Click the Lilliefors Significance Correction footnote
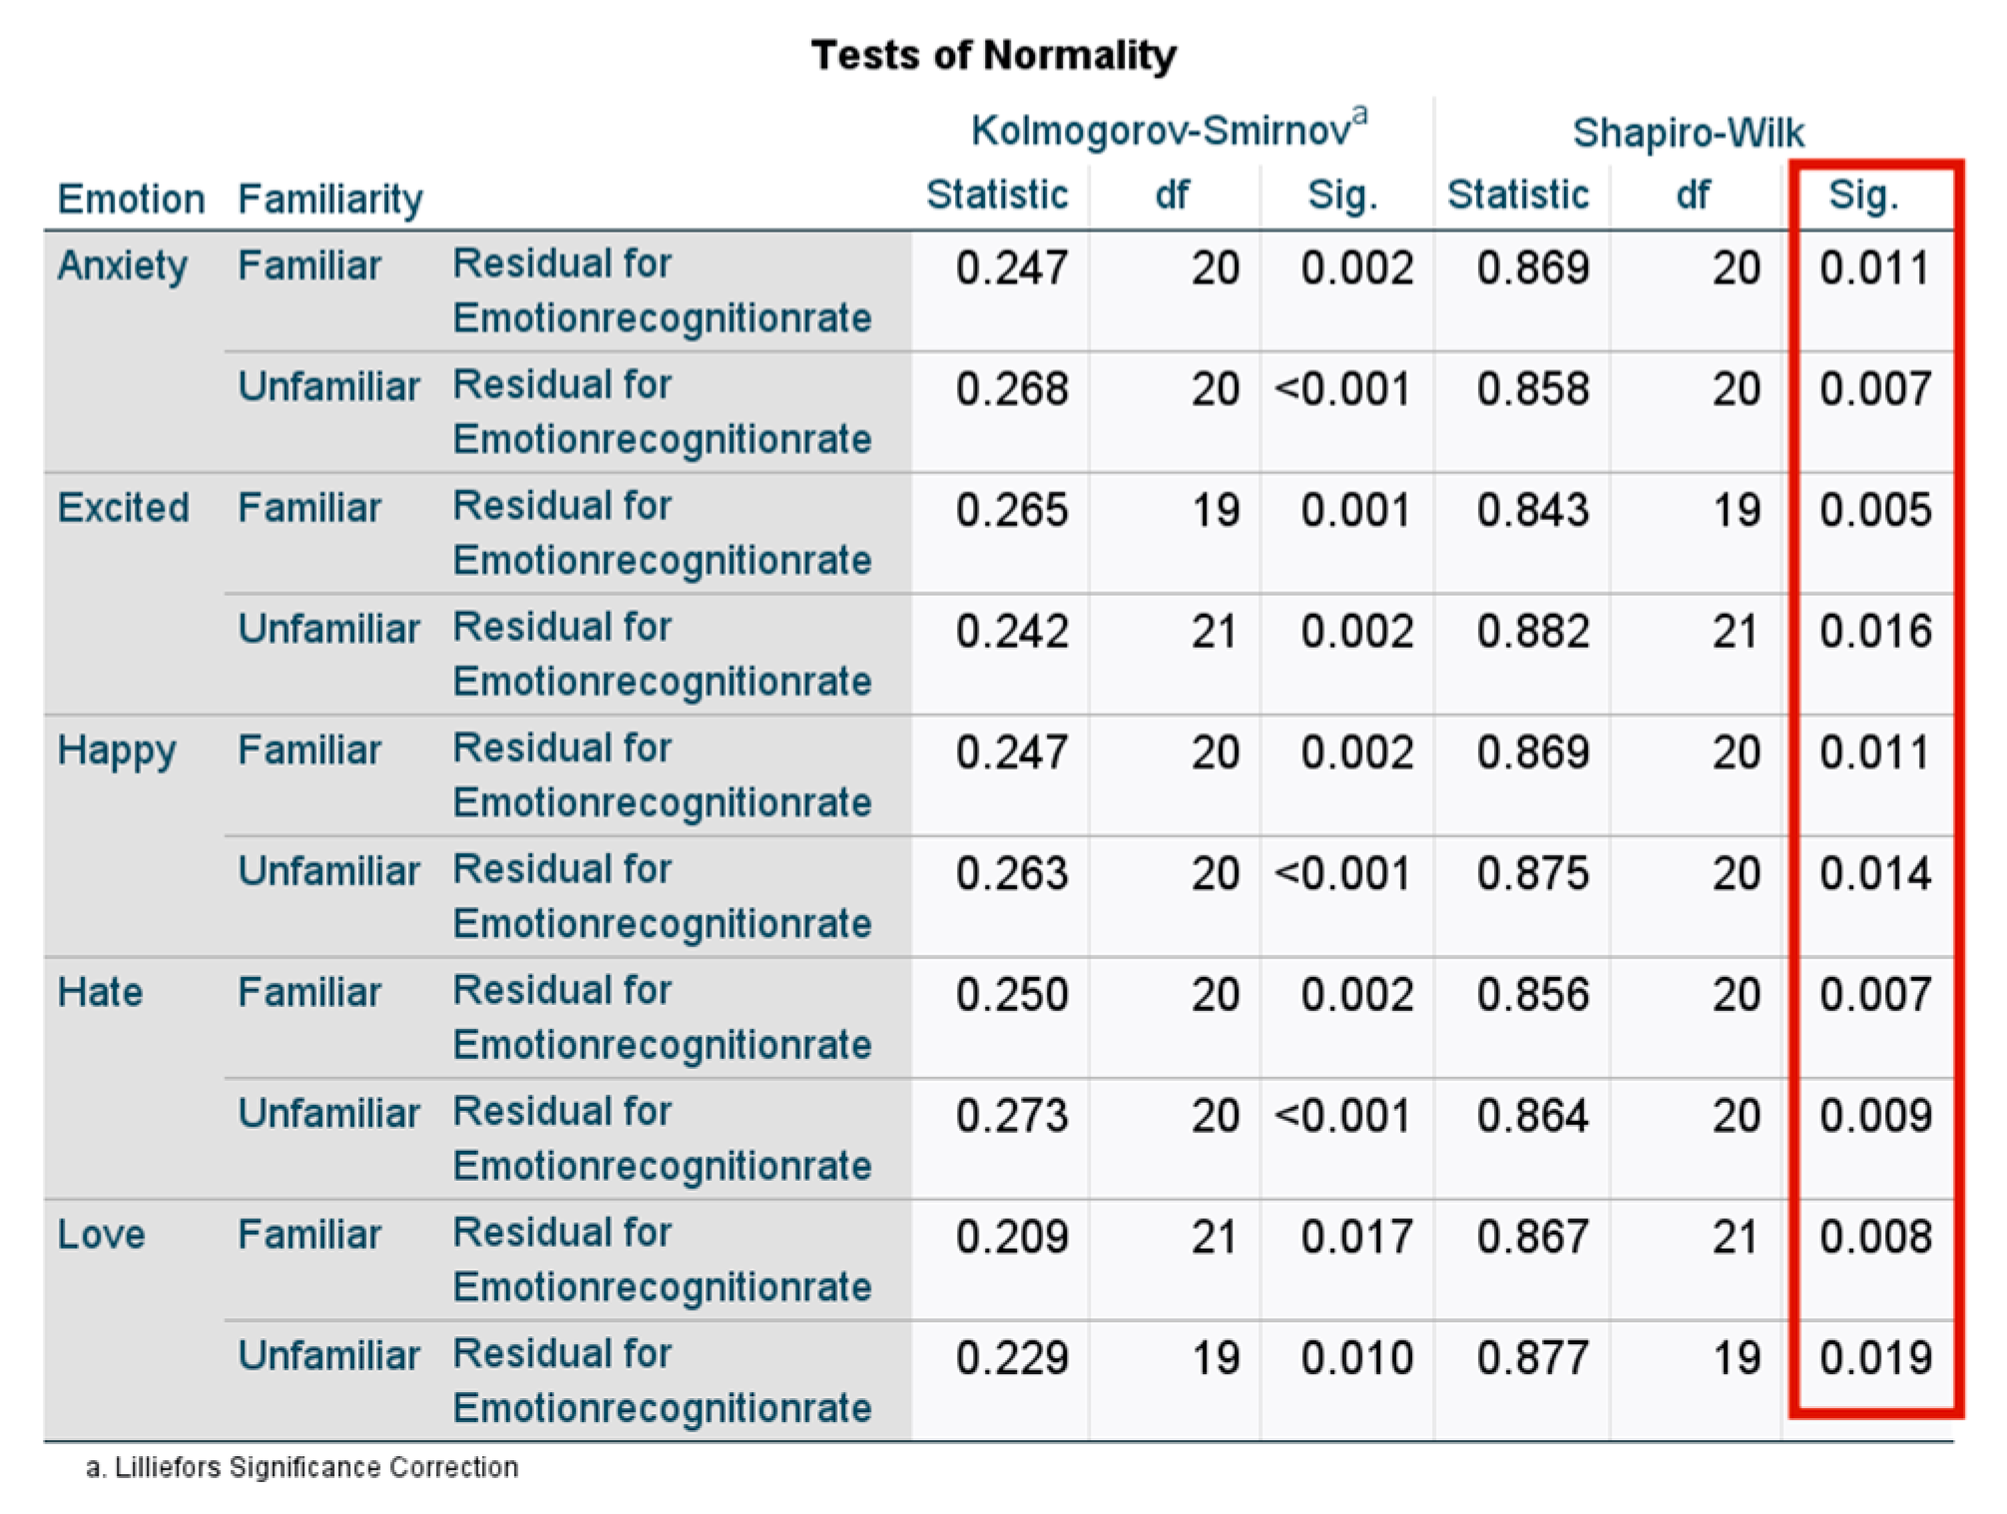 coord(302,1467)
